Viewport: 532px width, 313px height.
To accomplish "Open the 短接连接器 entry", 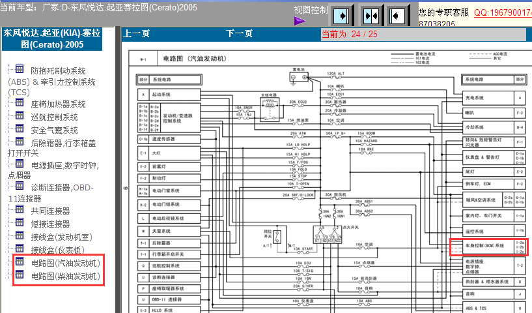I will [50, 224].
